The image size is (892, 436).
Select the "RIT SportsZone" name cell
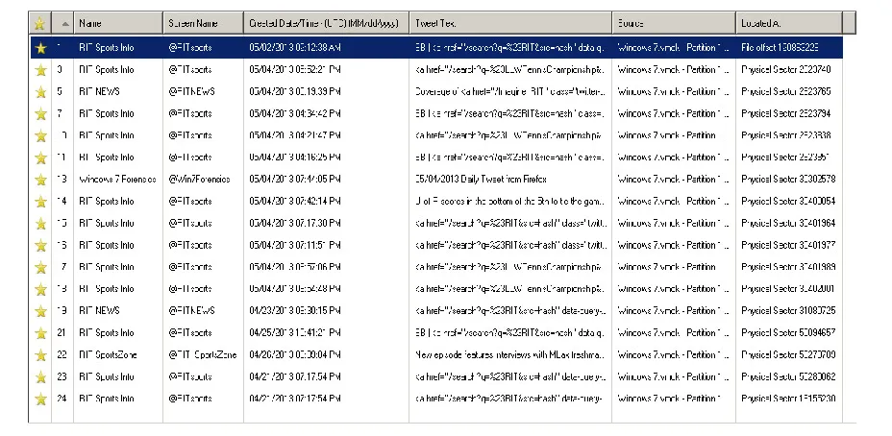pyautogui.click(x=108, y=354)
